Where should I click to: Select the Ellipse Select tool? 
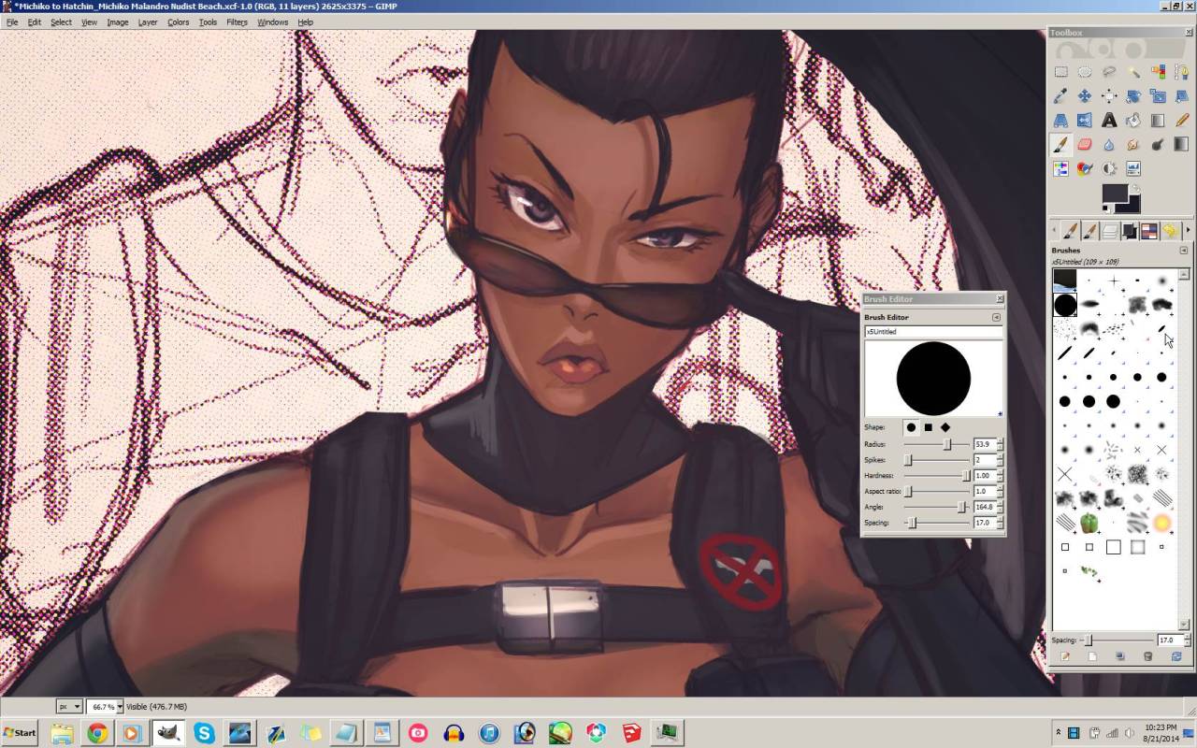[1085, 71]
